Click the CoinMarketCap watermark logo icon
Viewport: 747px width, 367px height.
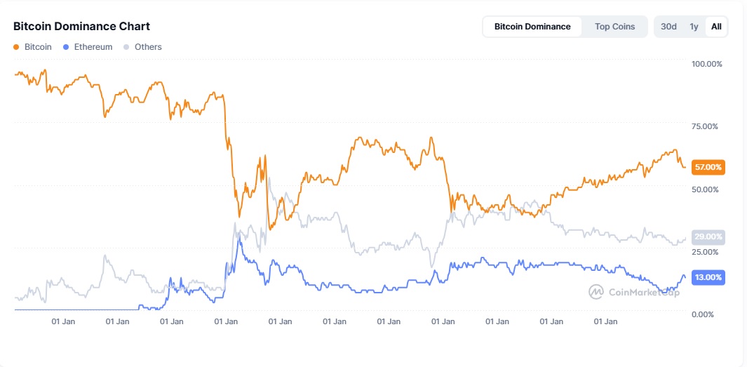pos(596,291)
